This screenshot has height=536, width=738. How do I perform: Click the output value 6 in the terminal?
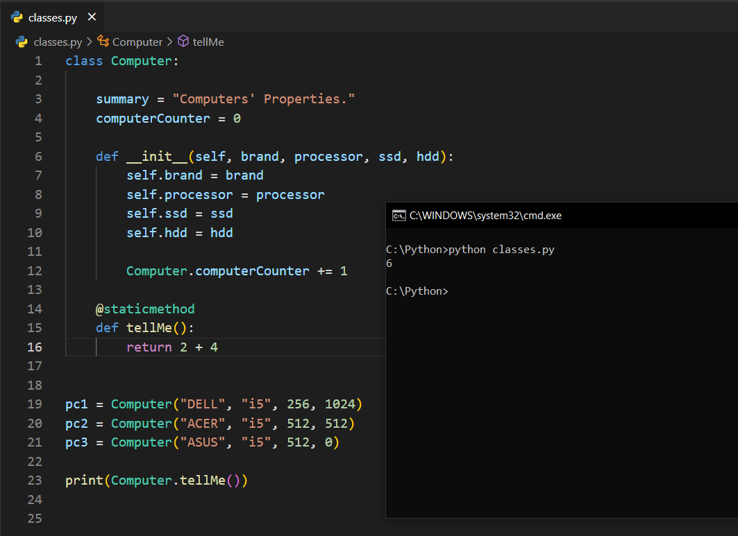click(x=389, y=263)
